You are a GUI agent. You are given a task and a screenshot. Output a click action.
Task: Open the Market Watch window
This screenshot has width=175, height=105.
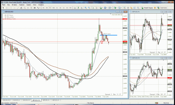coord(125,8)
